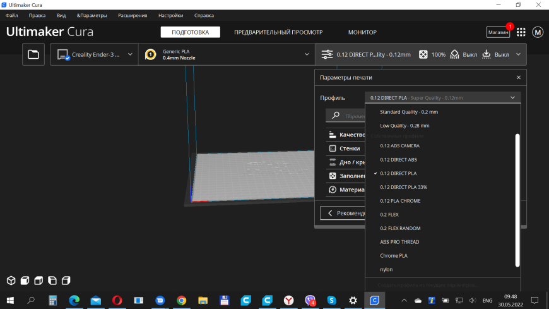Open Windows Start menu
The width and height of the screenshot is (549, 309).
point(10,301)
